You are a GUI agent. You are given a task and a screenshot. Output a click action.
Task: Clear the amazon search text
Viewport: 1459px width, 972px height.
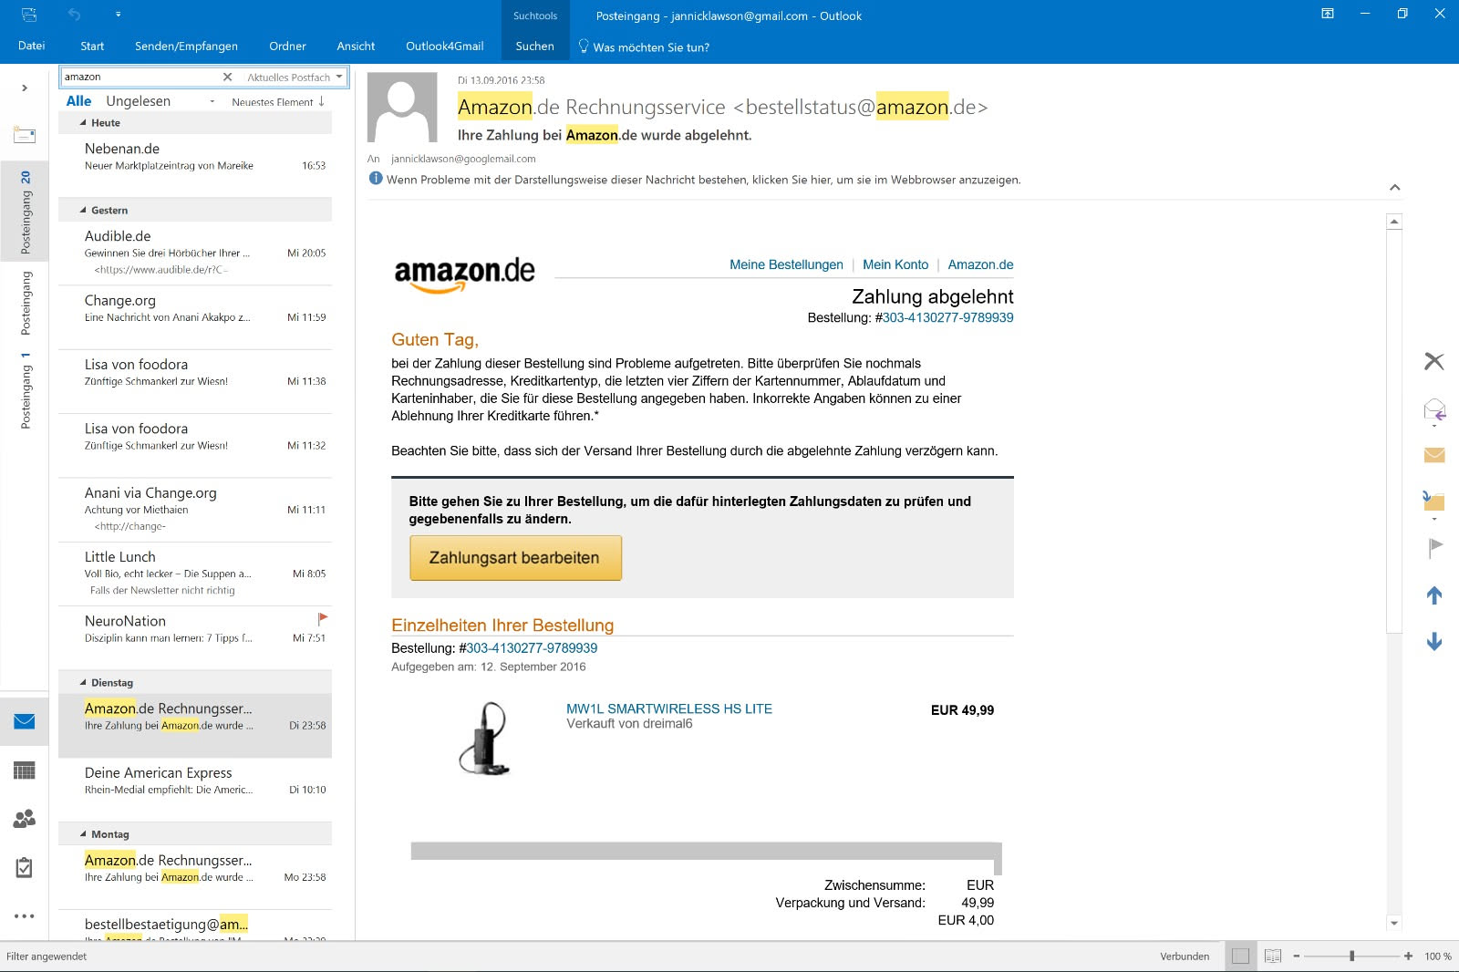pyautogui.click(x=227, y=78)
